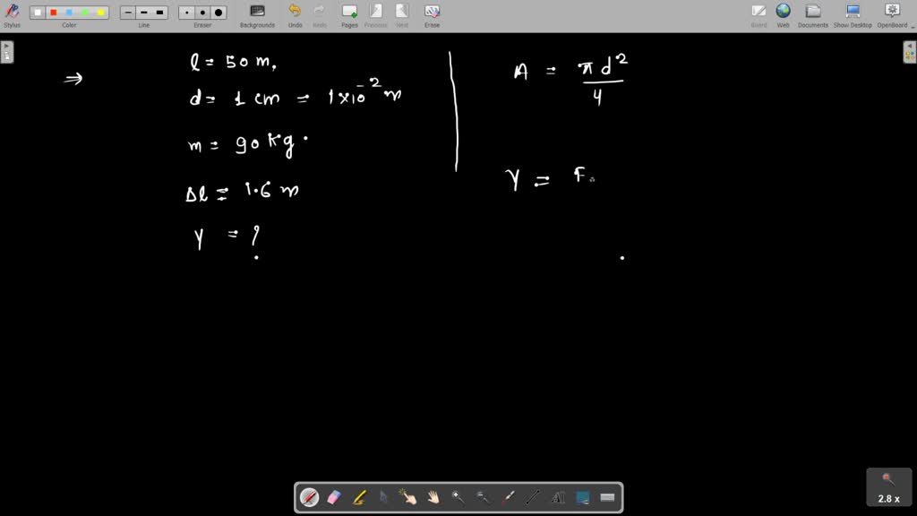Select the Zoom in tool
917x516 pixels.
[x=458, y=497]
